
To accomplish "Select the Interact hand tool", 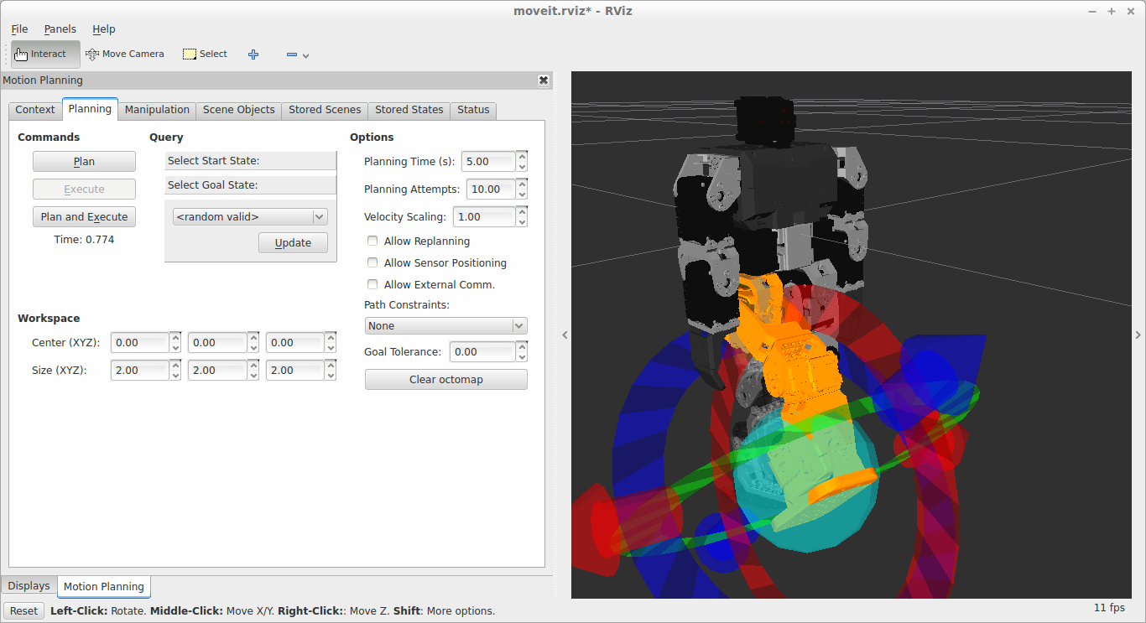I will pyautogui.click(x=46, y=55).
